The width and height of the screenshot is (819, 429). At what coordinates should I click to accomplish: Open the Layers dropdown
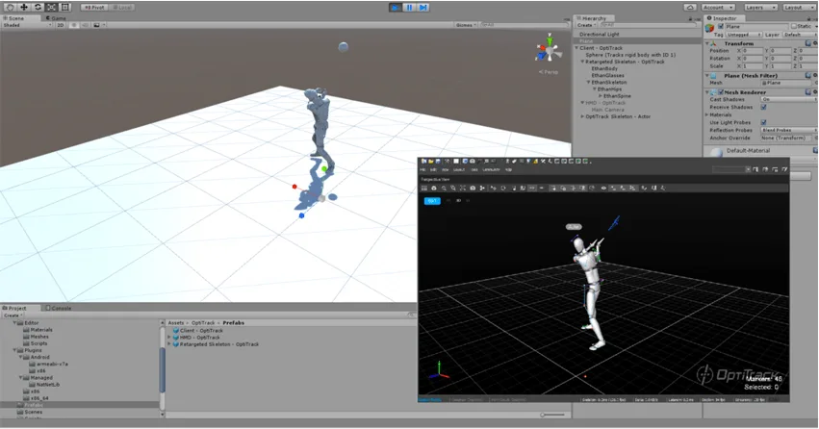pos(760,8)
